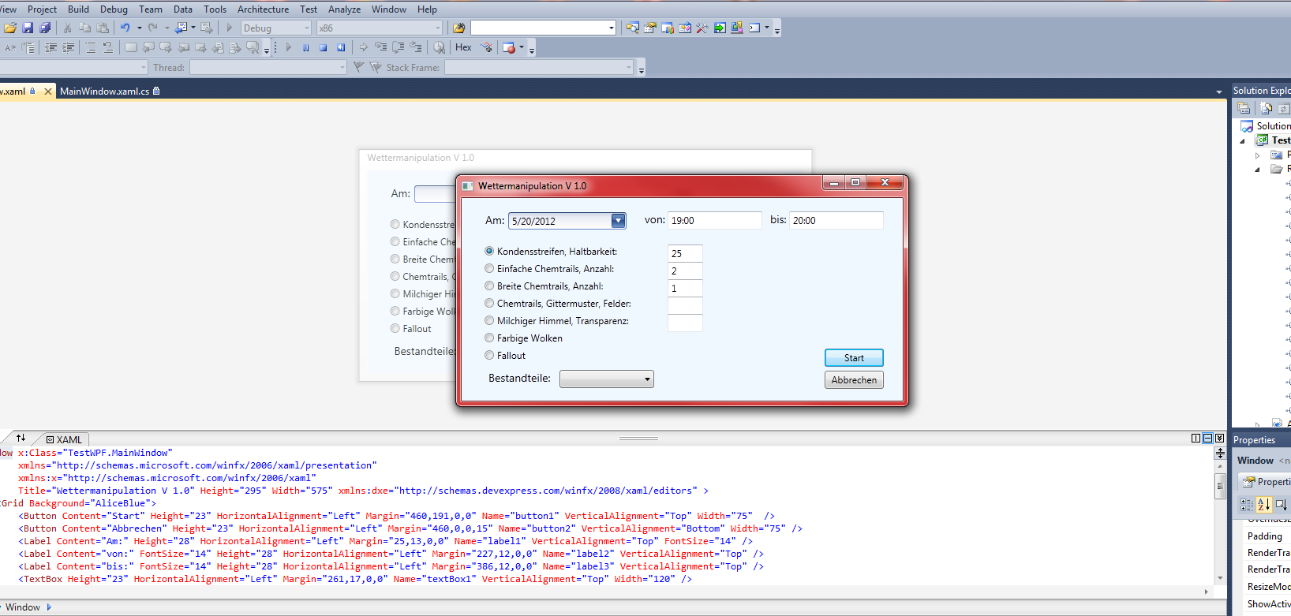Viewport: 1291px width, 616px height.
Task: Click Alphabetical sort icon in Properties panel
Action: [x=1264, y=505]
